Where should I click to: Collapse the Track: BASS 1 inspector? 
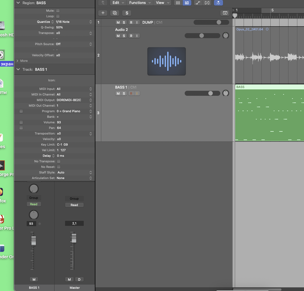18,69
